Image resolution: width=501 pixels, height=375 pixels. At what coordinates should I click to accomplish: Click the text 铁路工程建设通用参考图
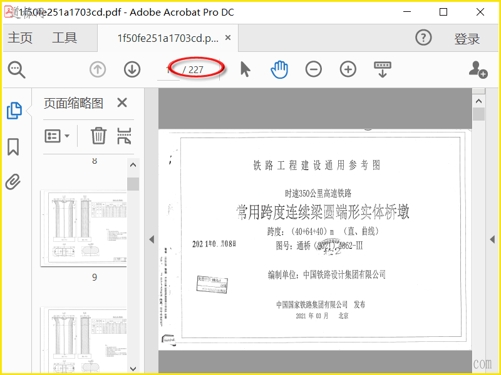pyautogui.click(x=317, y=165)
